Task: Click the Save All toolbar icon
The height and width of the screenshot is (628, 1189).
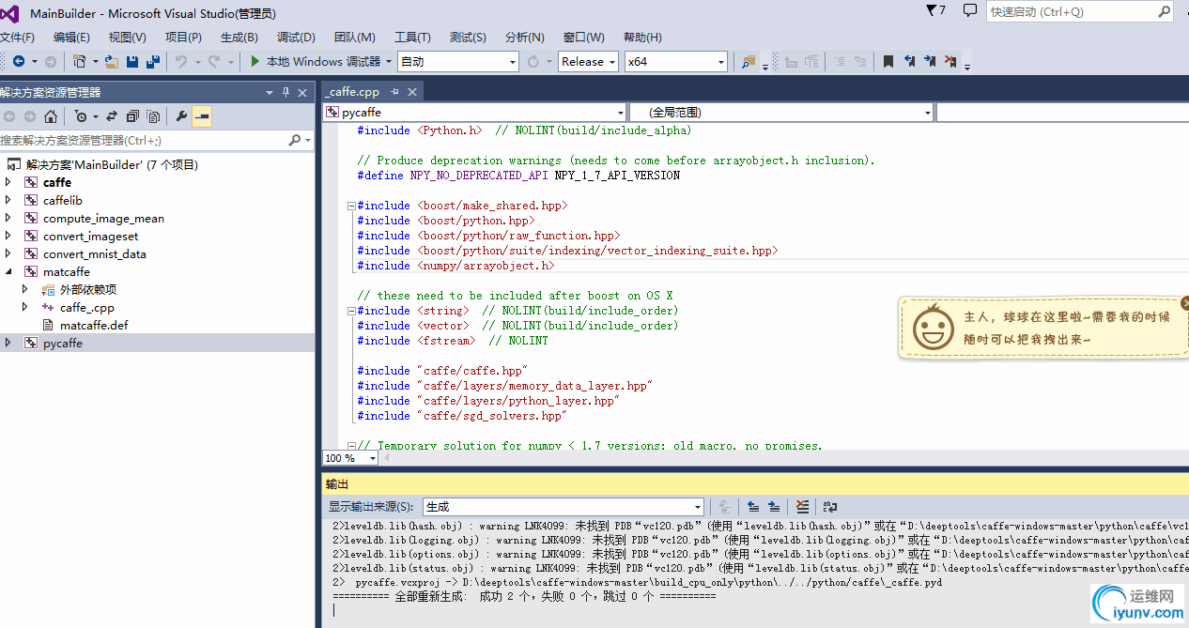Action: 151,61
